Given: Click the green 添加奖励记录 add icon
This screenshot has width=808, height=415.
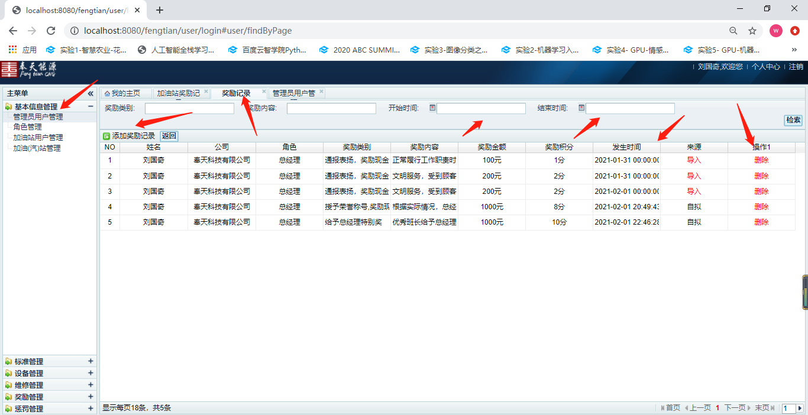Looking at the screenshot, I should tap(106, 136).
